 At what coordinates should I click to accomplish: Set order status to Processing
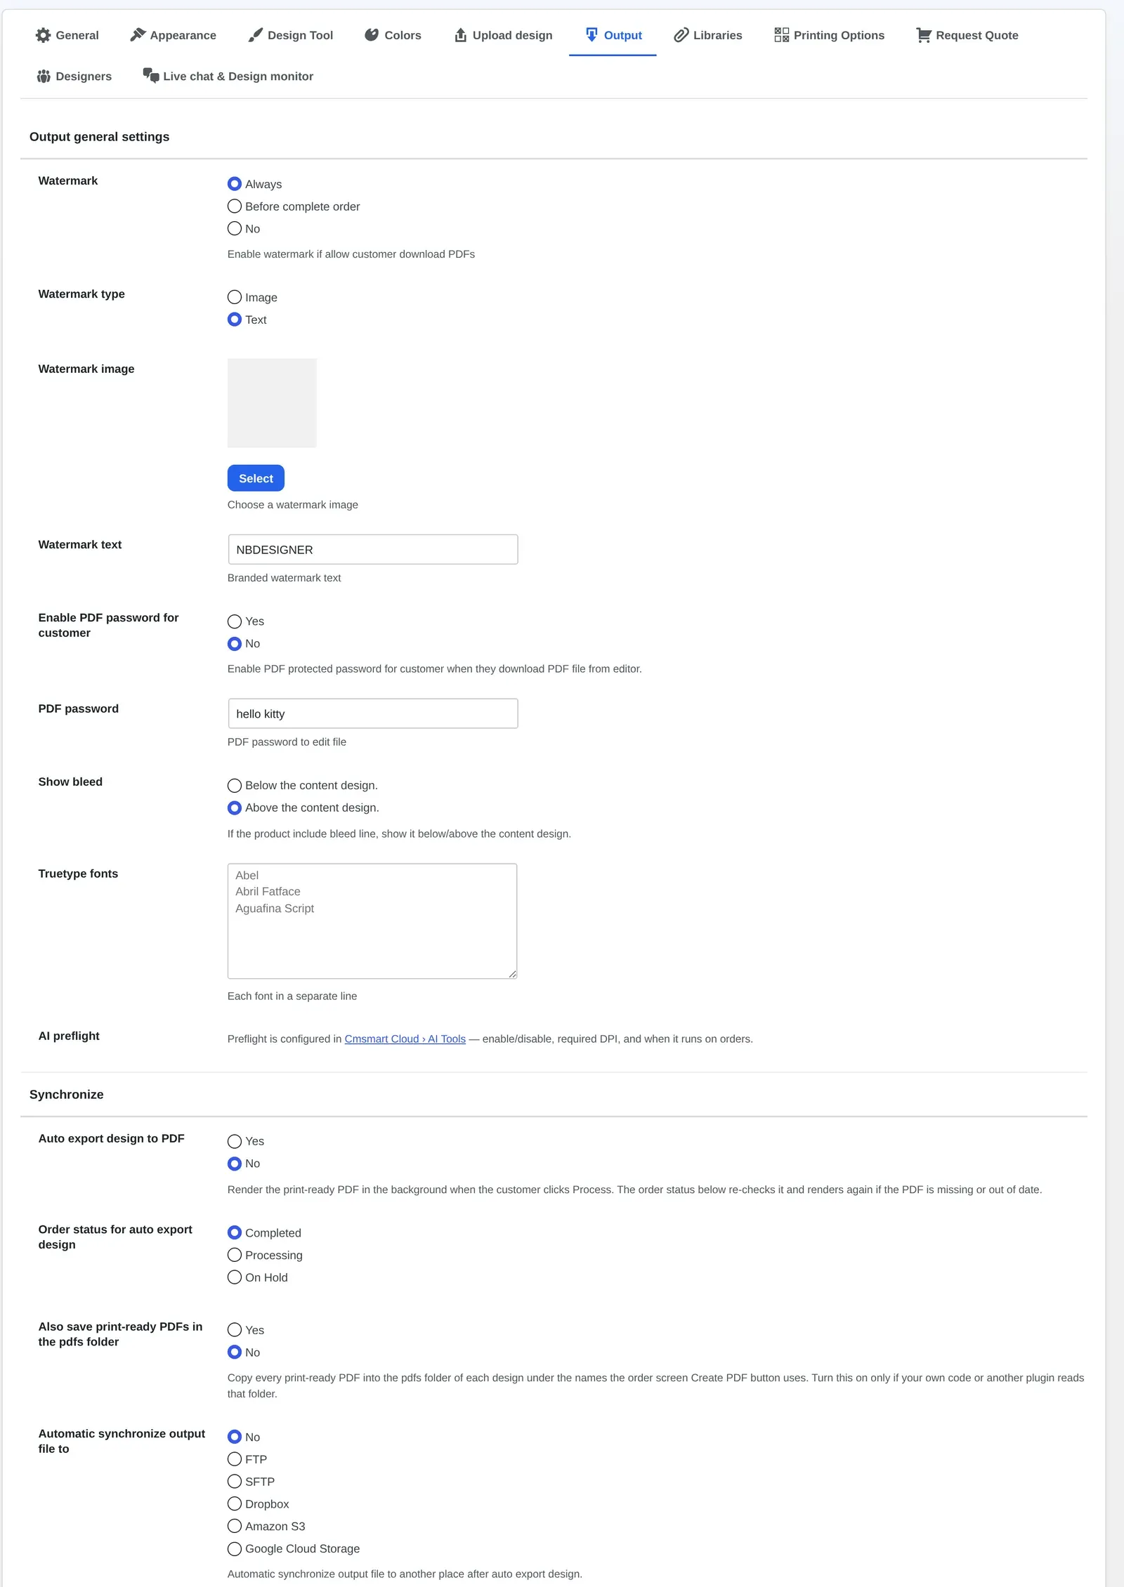coord(235,1255)
